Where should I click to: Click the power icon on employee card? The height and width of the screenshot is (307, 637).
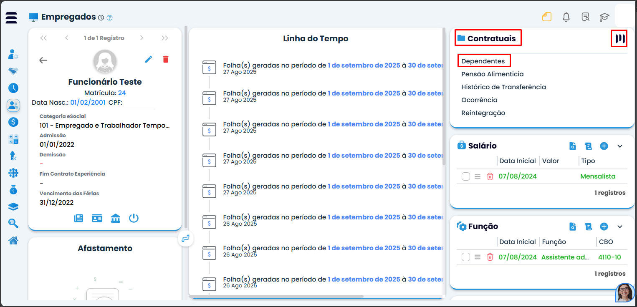pyautogui.click(x=134, y=218)
